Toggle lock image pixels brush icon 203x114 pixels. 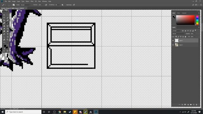[178, 37]
